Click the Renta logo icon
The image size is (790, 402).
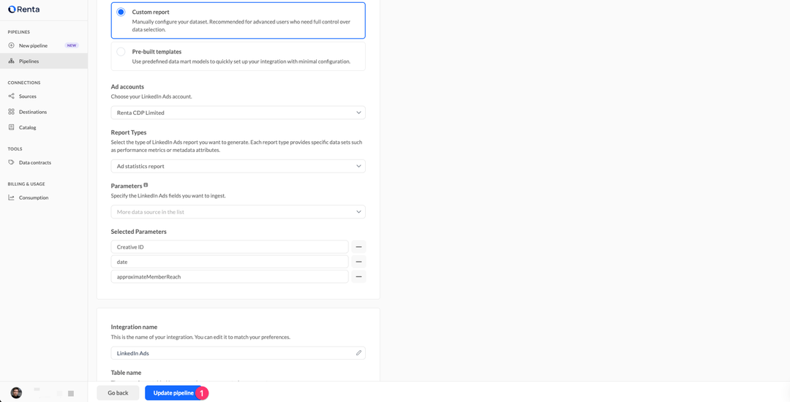coord(12,10)
